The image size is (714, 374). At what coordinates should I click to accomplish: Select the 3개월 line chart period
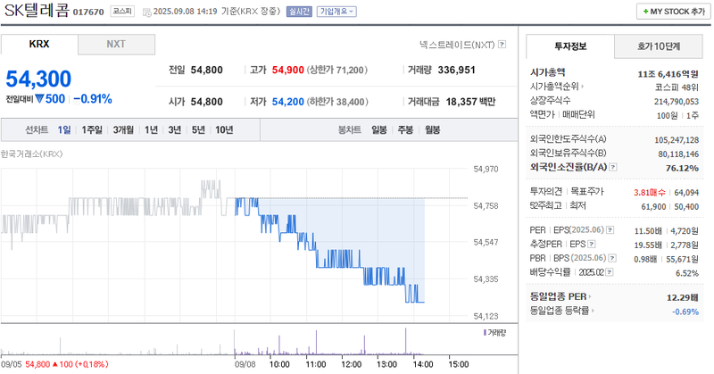tap(123, 129)
